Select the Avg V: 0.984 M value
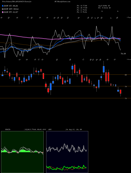Screen dimensions: 131x173 click(x=104, y=6)
